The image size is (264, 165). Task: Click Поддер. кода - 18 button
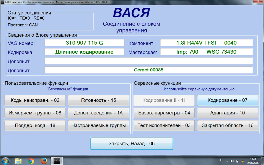point(35,125)
